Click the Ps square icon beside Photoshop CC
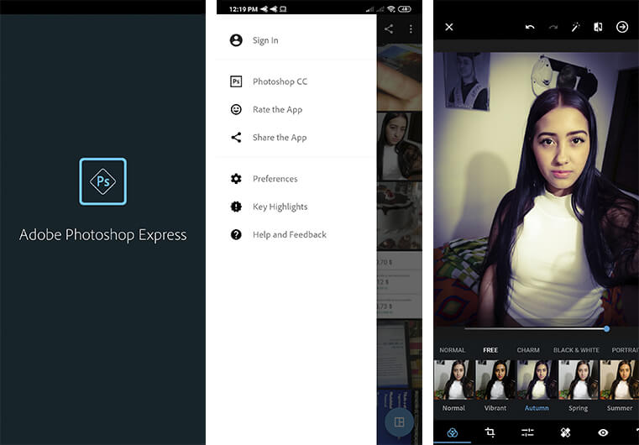Image resolution: width=639 pixels, height=445 pixels. click(236, 81)
